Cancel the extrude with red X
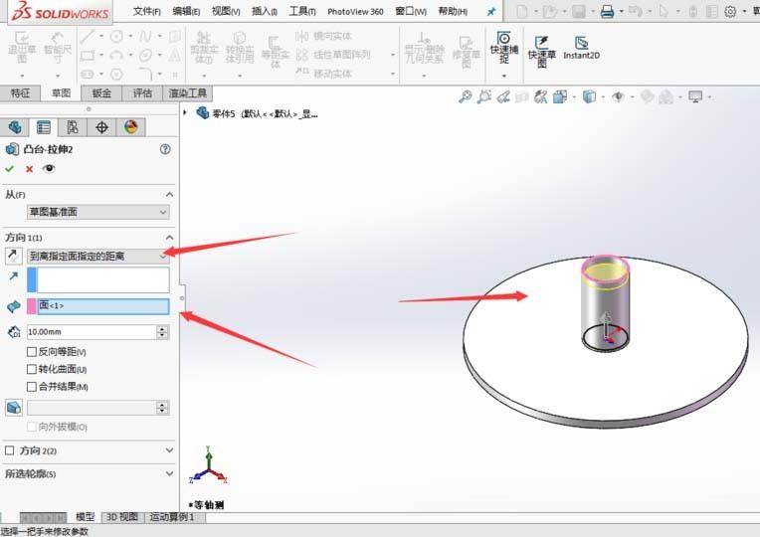This screenshot has width=760, height=537. click(x=29, y=169)
